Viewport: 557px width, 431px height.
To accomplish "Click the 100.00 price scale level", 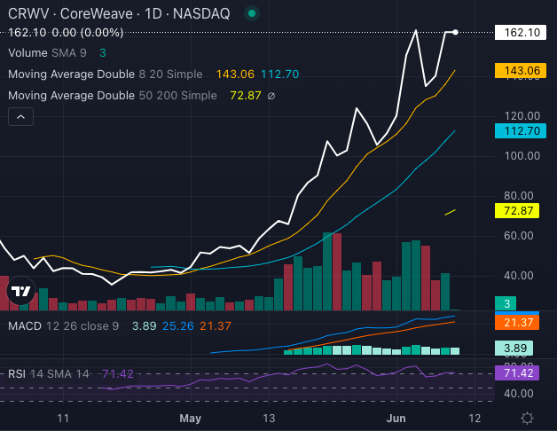I will coord(522,155).
